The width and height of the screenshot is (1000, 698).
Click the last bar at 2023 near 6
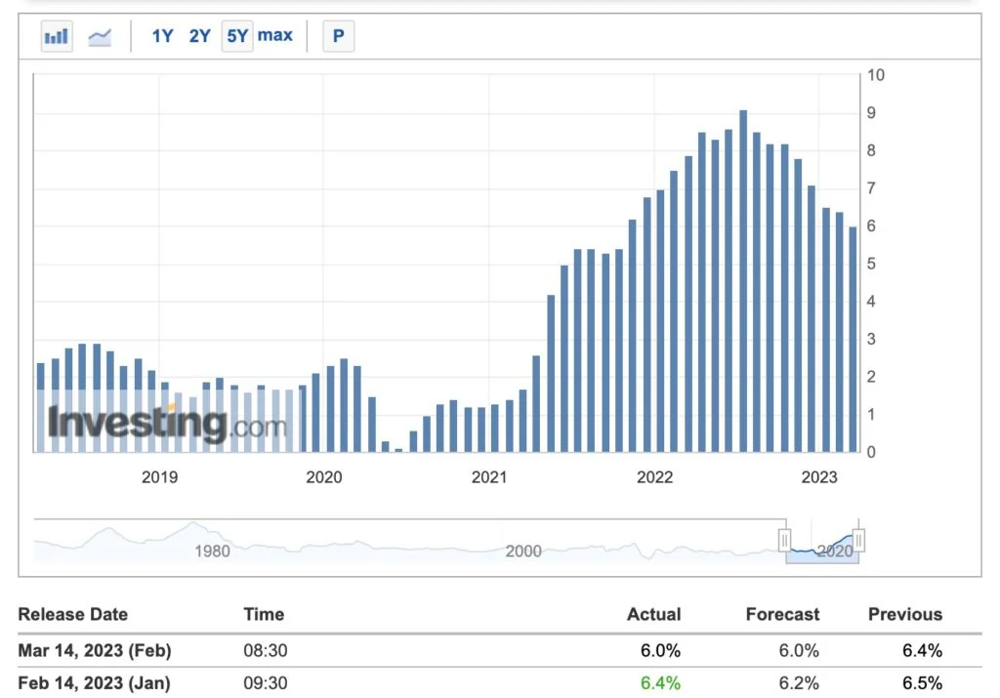853,339
